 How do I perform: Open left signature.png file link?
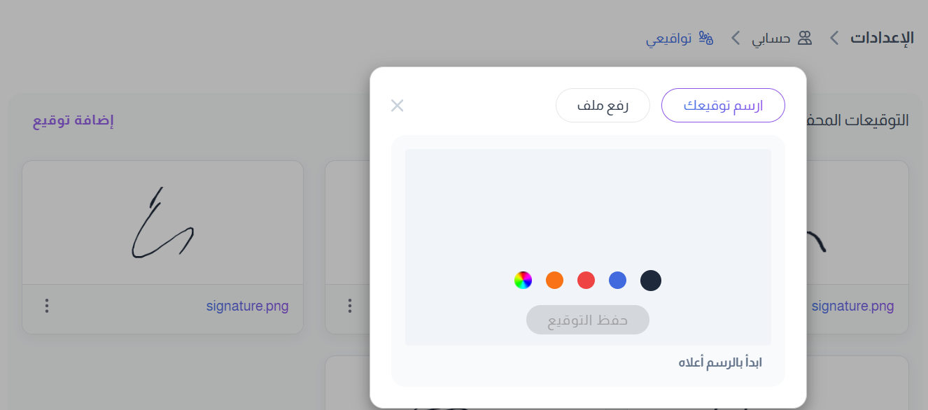247,306
